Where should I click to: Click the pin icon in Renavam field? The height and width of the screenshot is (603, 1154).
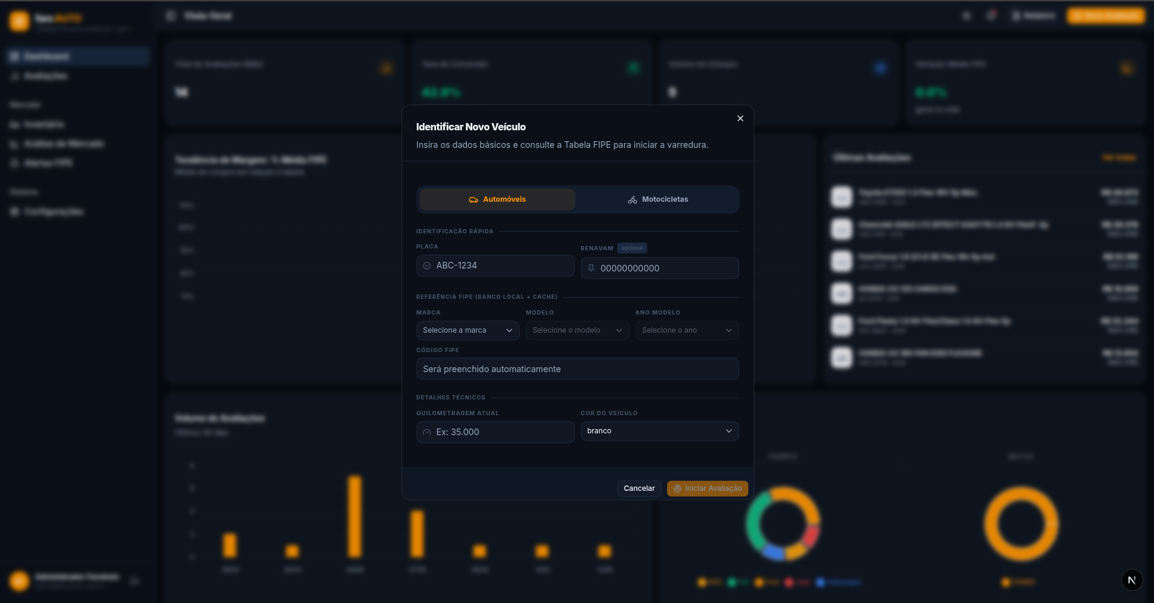click(591, 268)
